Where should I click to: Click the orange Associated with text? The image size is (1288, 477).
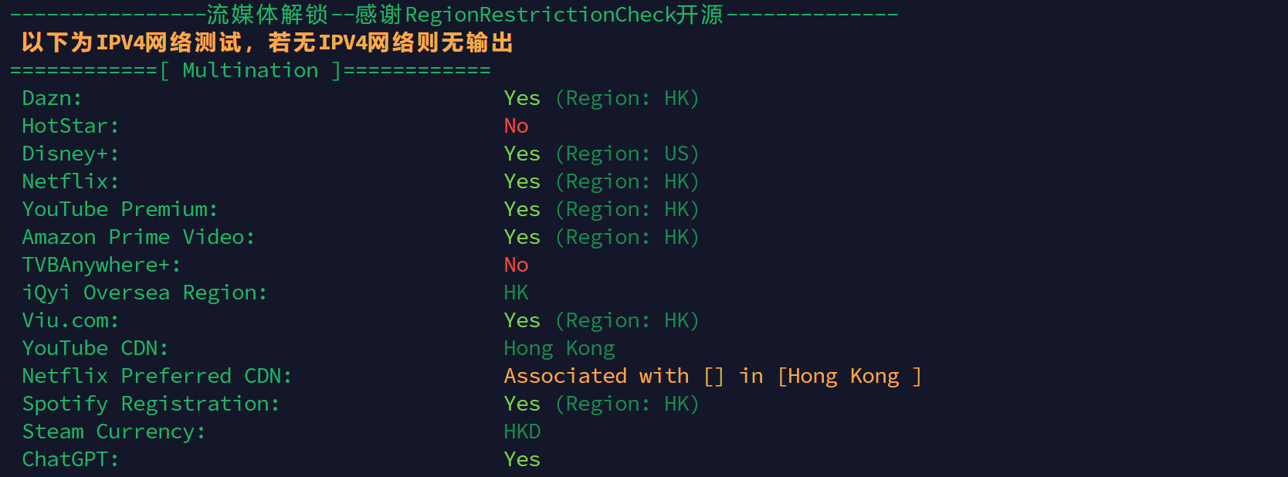pos(596,377)
